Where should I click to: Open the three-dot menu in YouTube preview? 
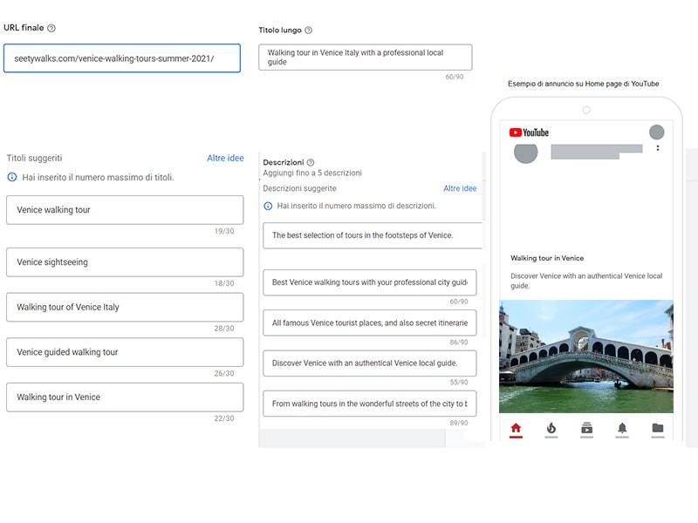pyautogui.click(x=658, y=148)
